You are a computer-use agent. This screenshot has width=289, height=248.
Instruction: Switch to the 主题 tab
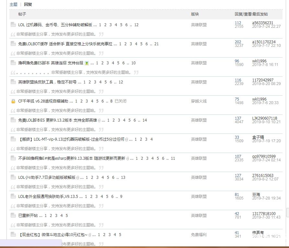tap(13, 5)
